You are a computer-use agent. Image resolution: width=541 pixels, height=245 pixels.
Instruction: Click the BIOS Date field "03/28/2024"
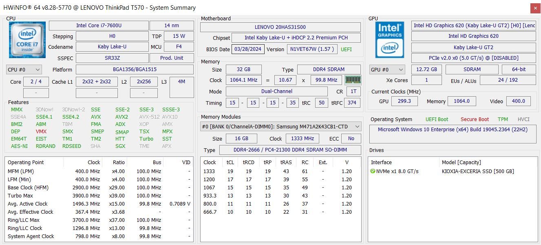(x=248, y=49)
